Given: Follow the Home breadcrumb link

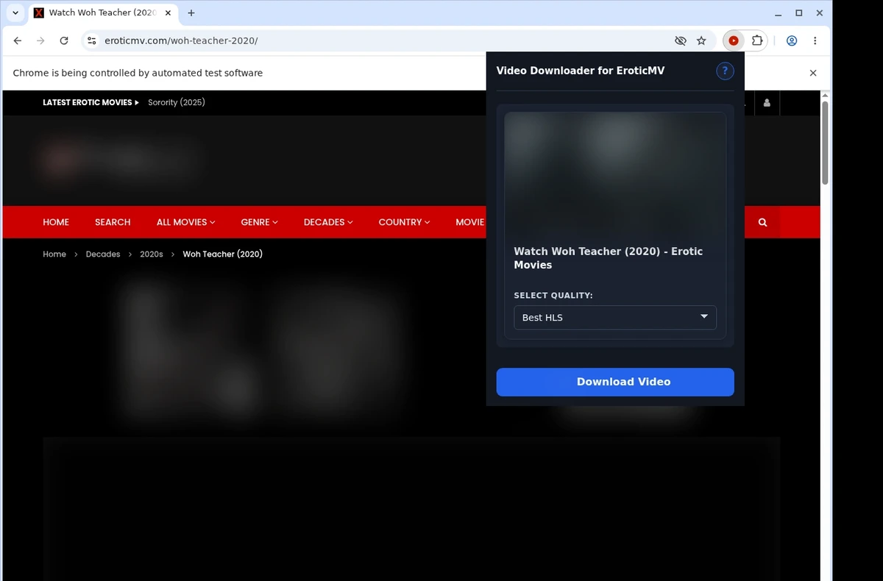Looking at the screenshot, I should [54, 254].
